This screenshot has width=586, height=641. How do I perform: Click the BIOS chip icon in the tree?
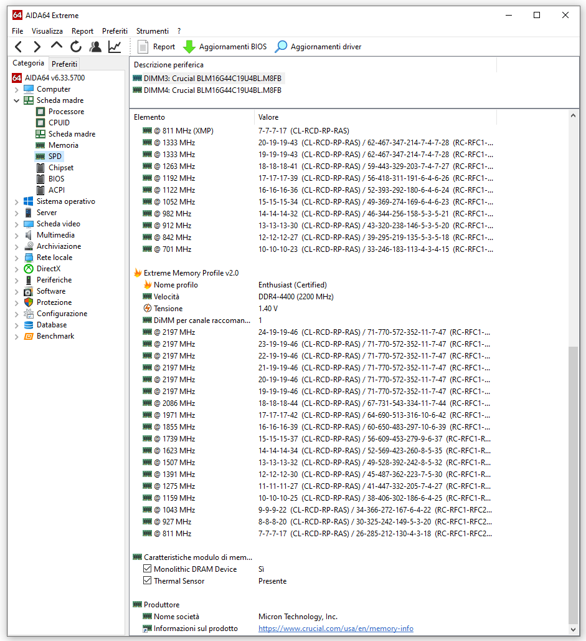pos(40,179)
